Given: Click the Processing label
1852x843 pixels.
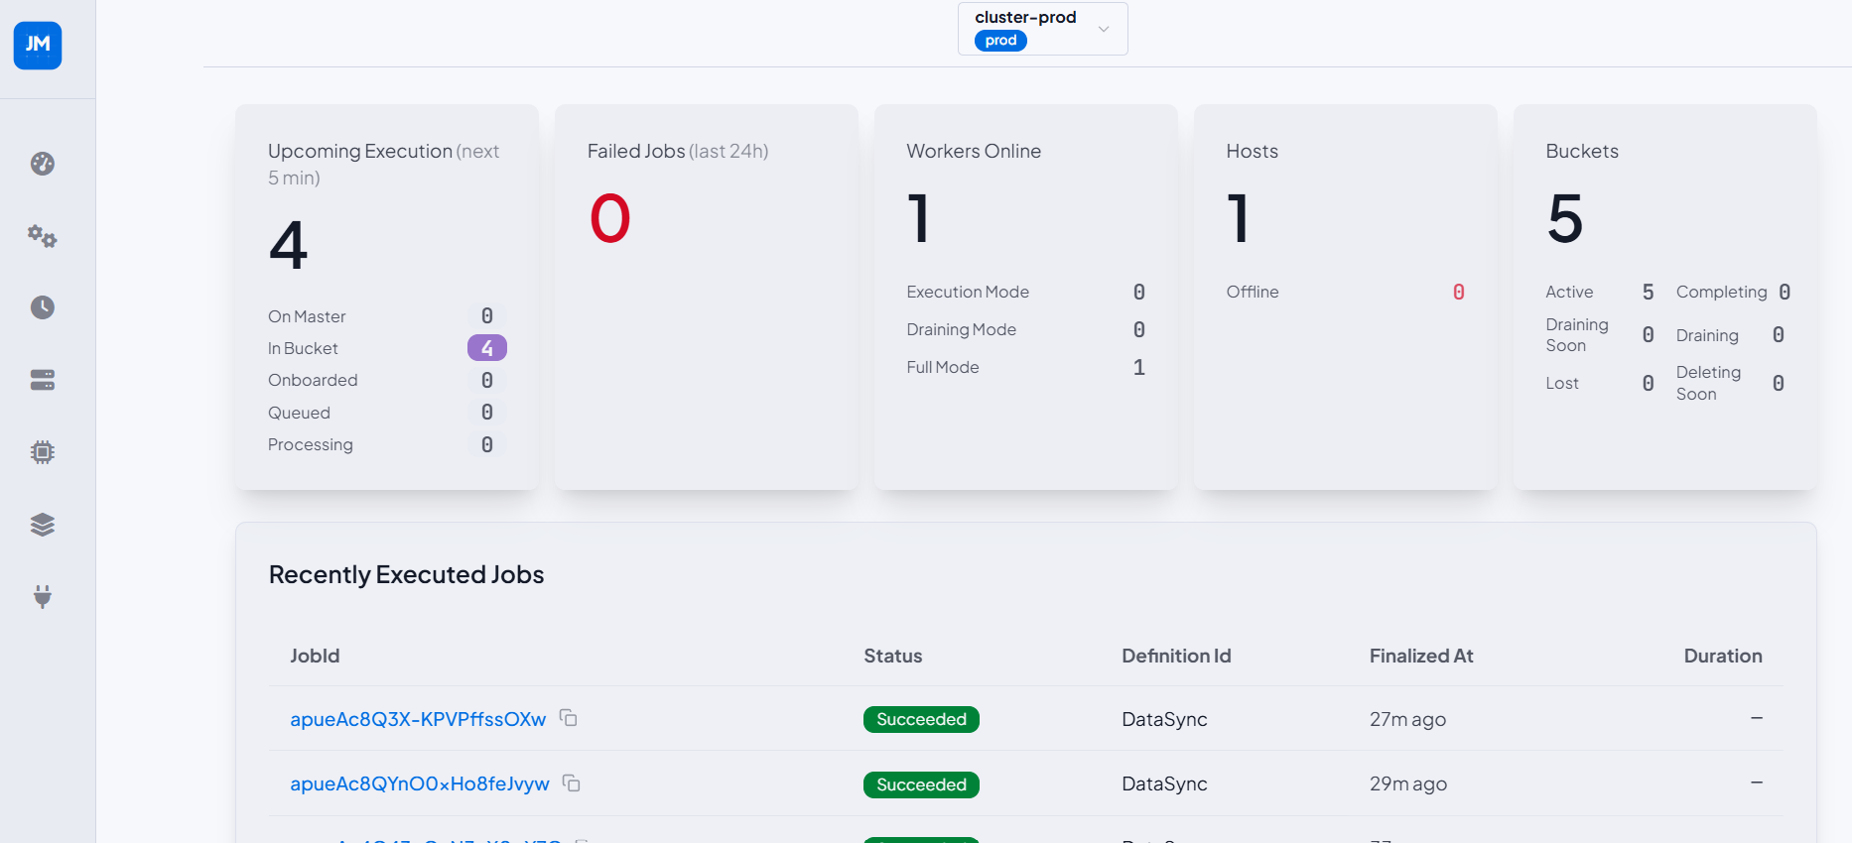Looking at the screenshot, I should point(311,444).
